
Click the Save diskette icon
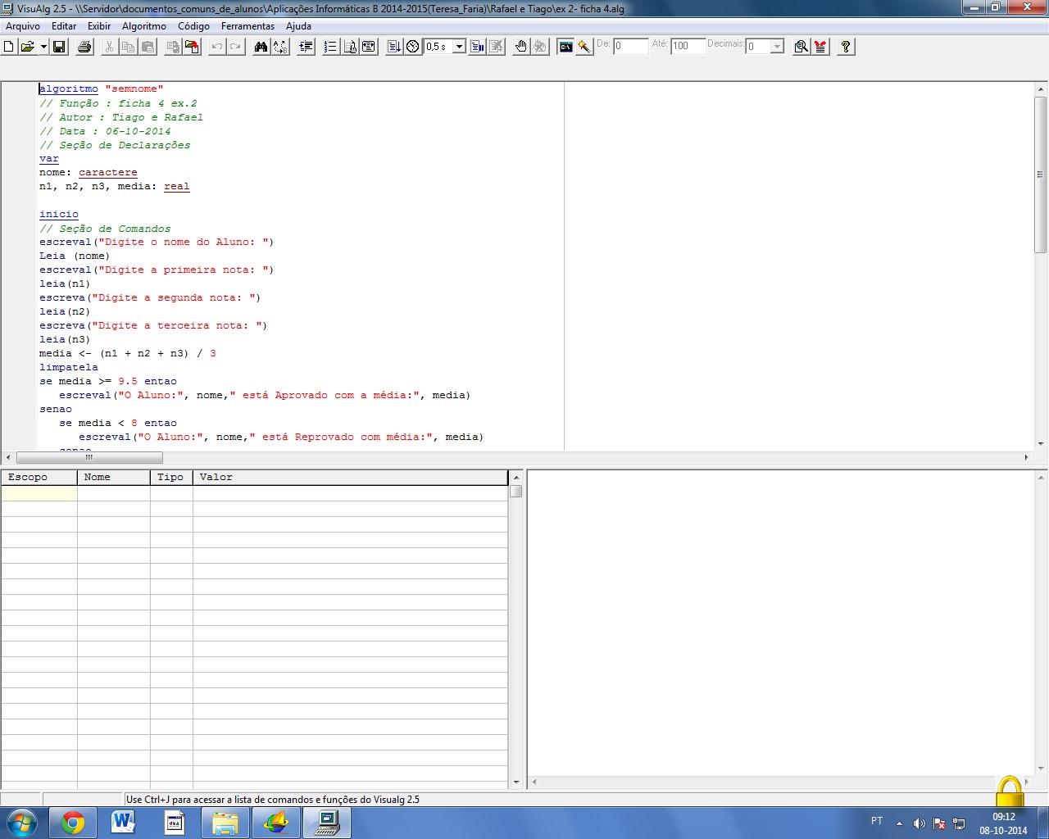point(59,47)
